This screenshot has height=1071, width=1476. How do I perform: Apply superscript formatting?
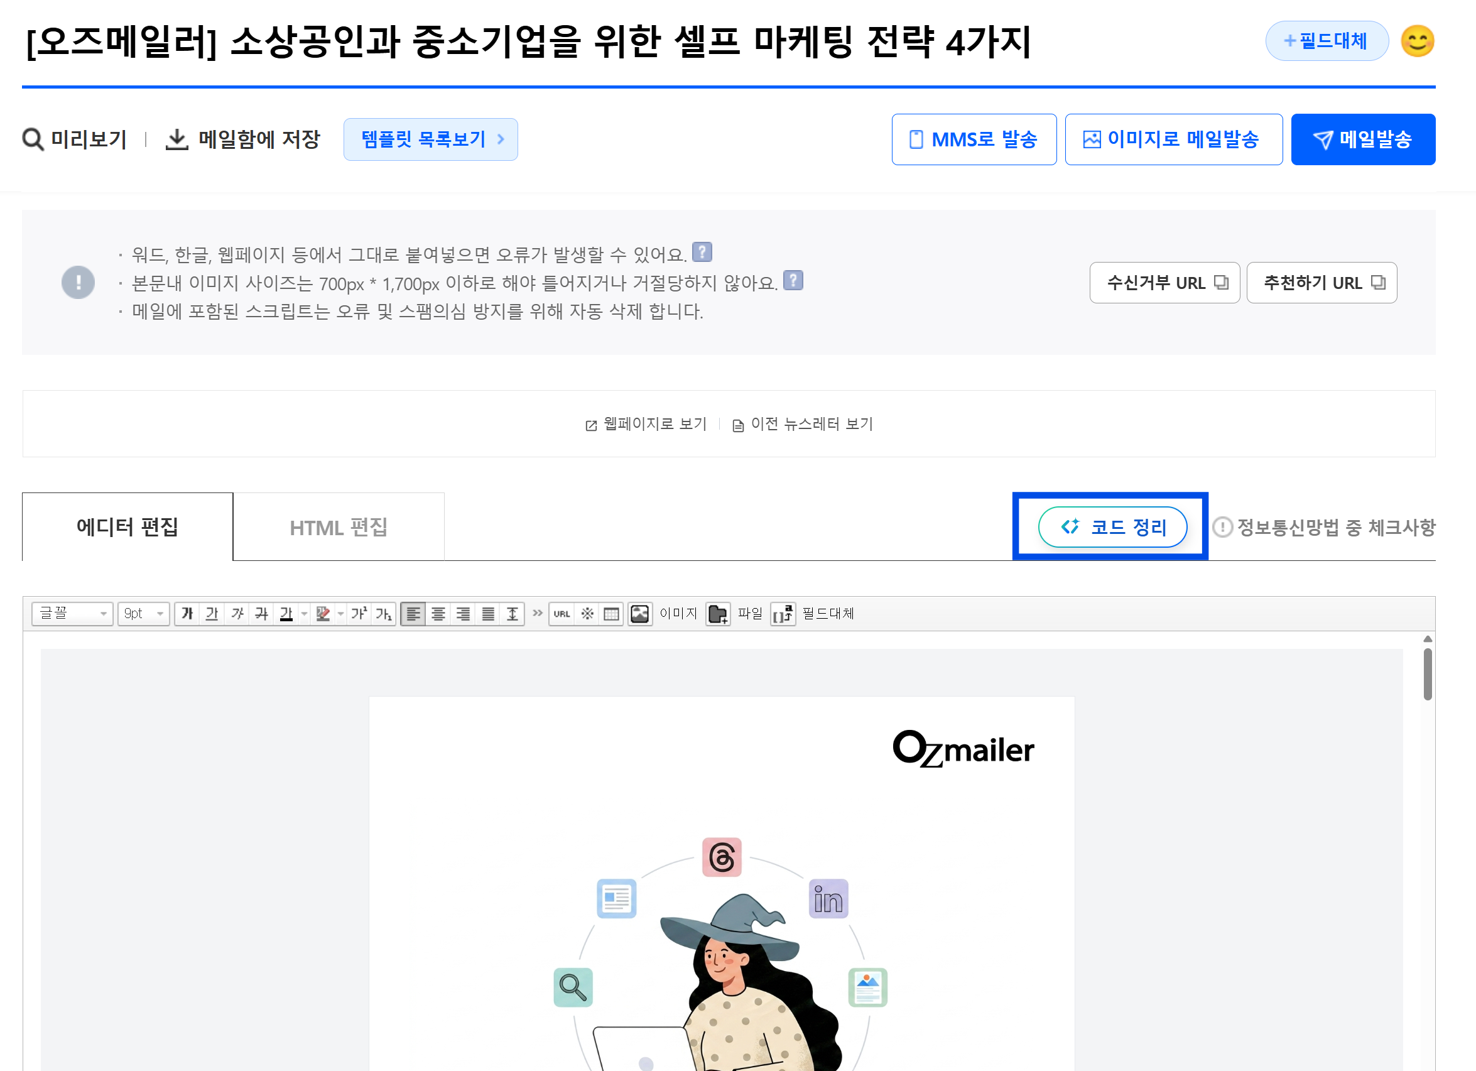(x=359, y=613)
